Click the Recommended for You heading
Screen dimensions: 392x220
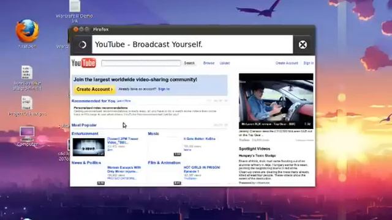click(93, 101)
